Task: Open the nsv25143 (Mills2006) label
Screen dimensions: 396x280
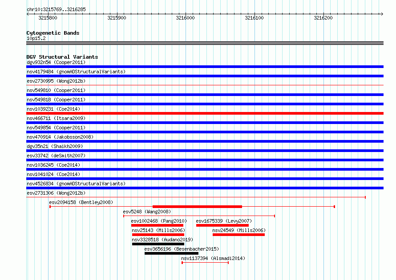Action: [x=158, y=230]
